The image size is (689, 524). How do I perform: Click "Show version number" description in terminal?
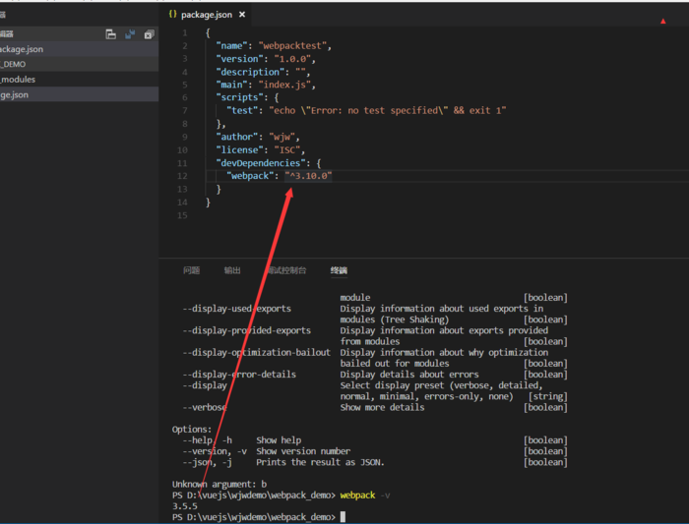tap(303, 451)
